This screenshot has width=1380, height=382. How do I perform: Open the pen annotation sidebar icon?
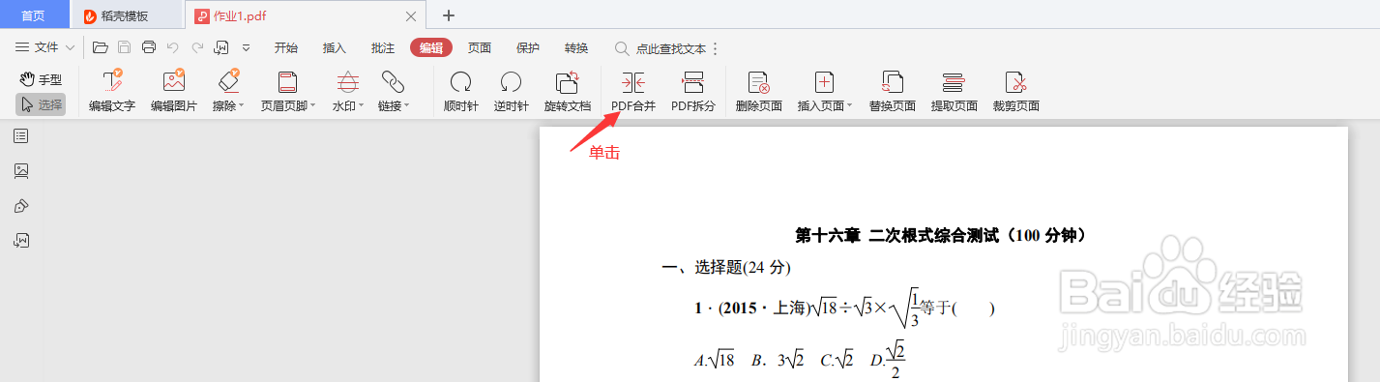pos(21,206)
